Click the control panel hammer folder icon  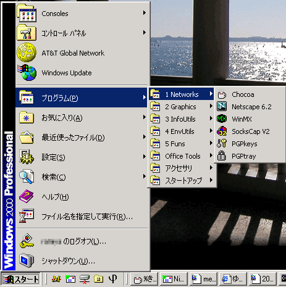coord(27,33)
